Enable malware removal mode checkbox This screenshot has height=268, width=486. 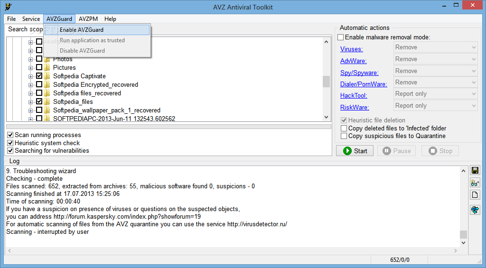click(x=341, y=37)
